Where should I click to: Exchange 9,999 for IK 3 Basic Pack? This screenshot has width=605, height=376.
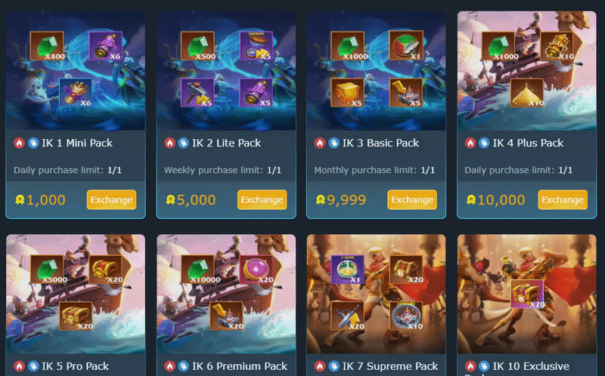(x=412, y=199)
